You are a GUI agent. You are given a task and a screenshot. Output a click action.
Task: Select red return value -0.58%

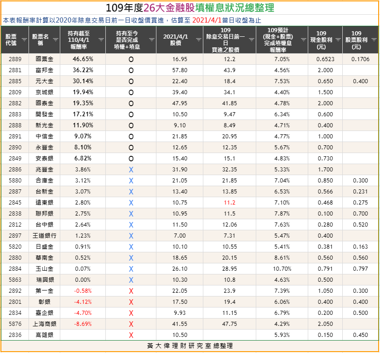[x=83, y=291]
